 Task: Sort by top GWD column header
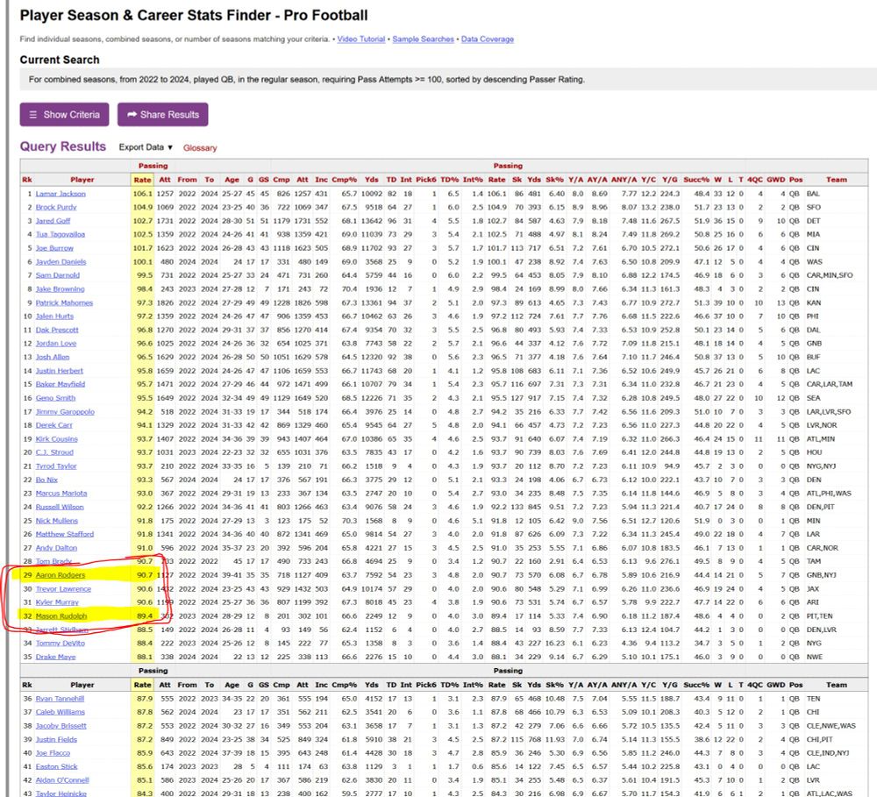pyautogui.click(x=776, y=180)
